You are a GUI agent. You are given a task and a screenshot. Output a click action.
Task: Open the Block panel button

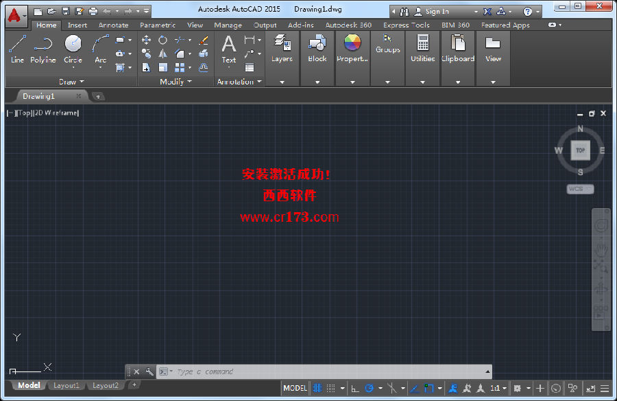coord(317,58)
